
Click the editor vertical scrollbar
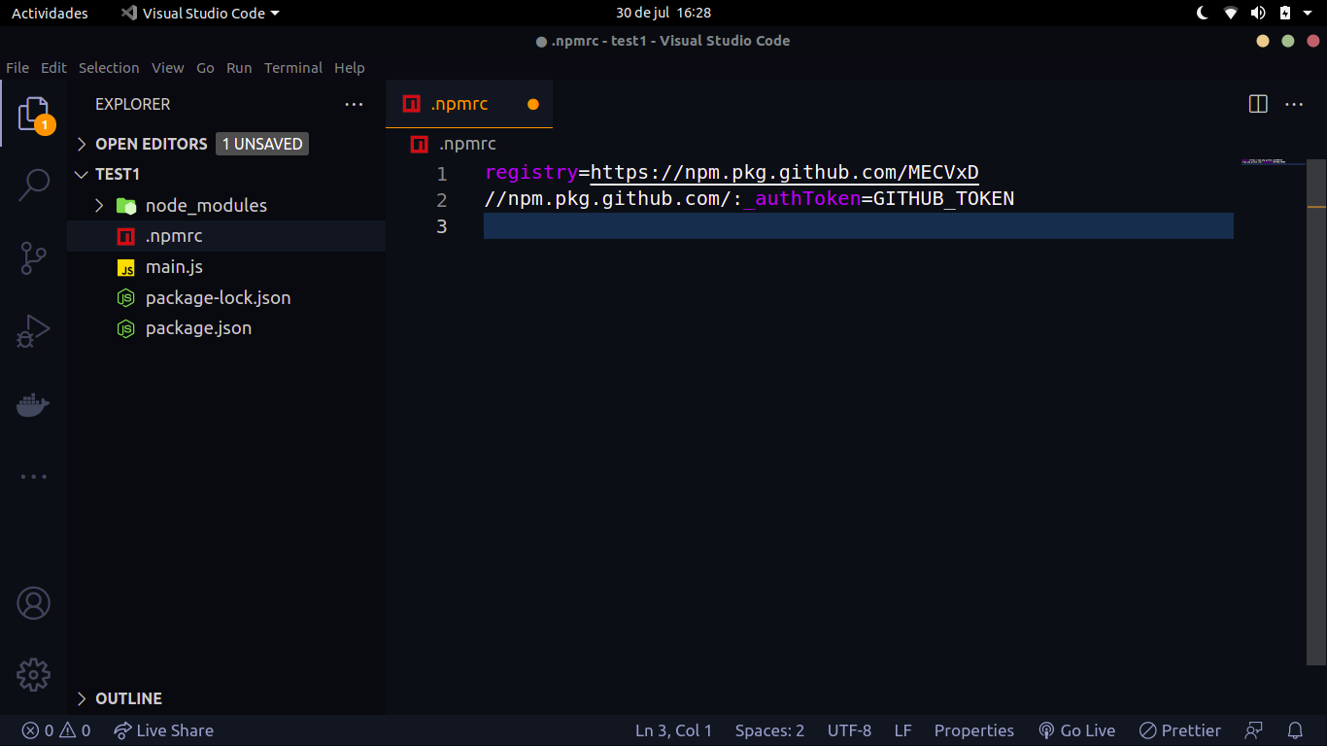[x=1316, y=412]
